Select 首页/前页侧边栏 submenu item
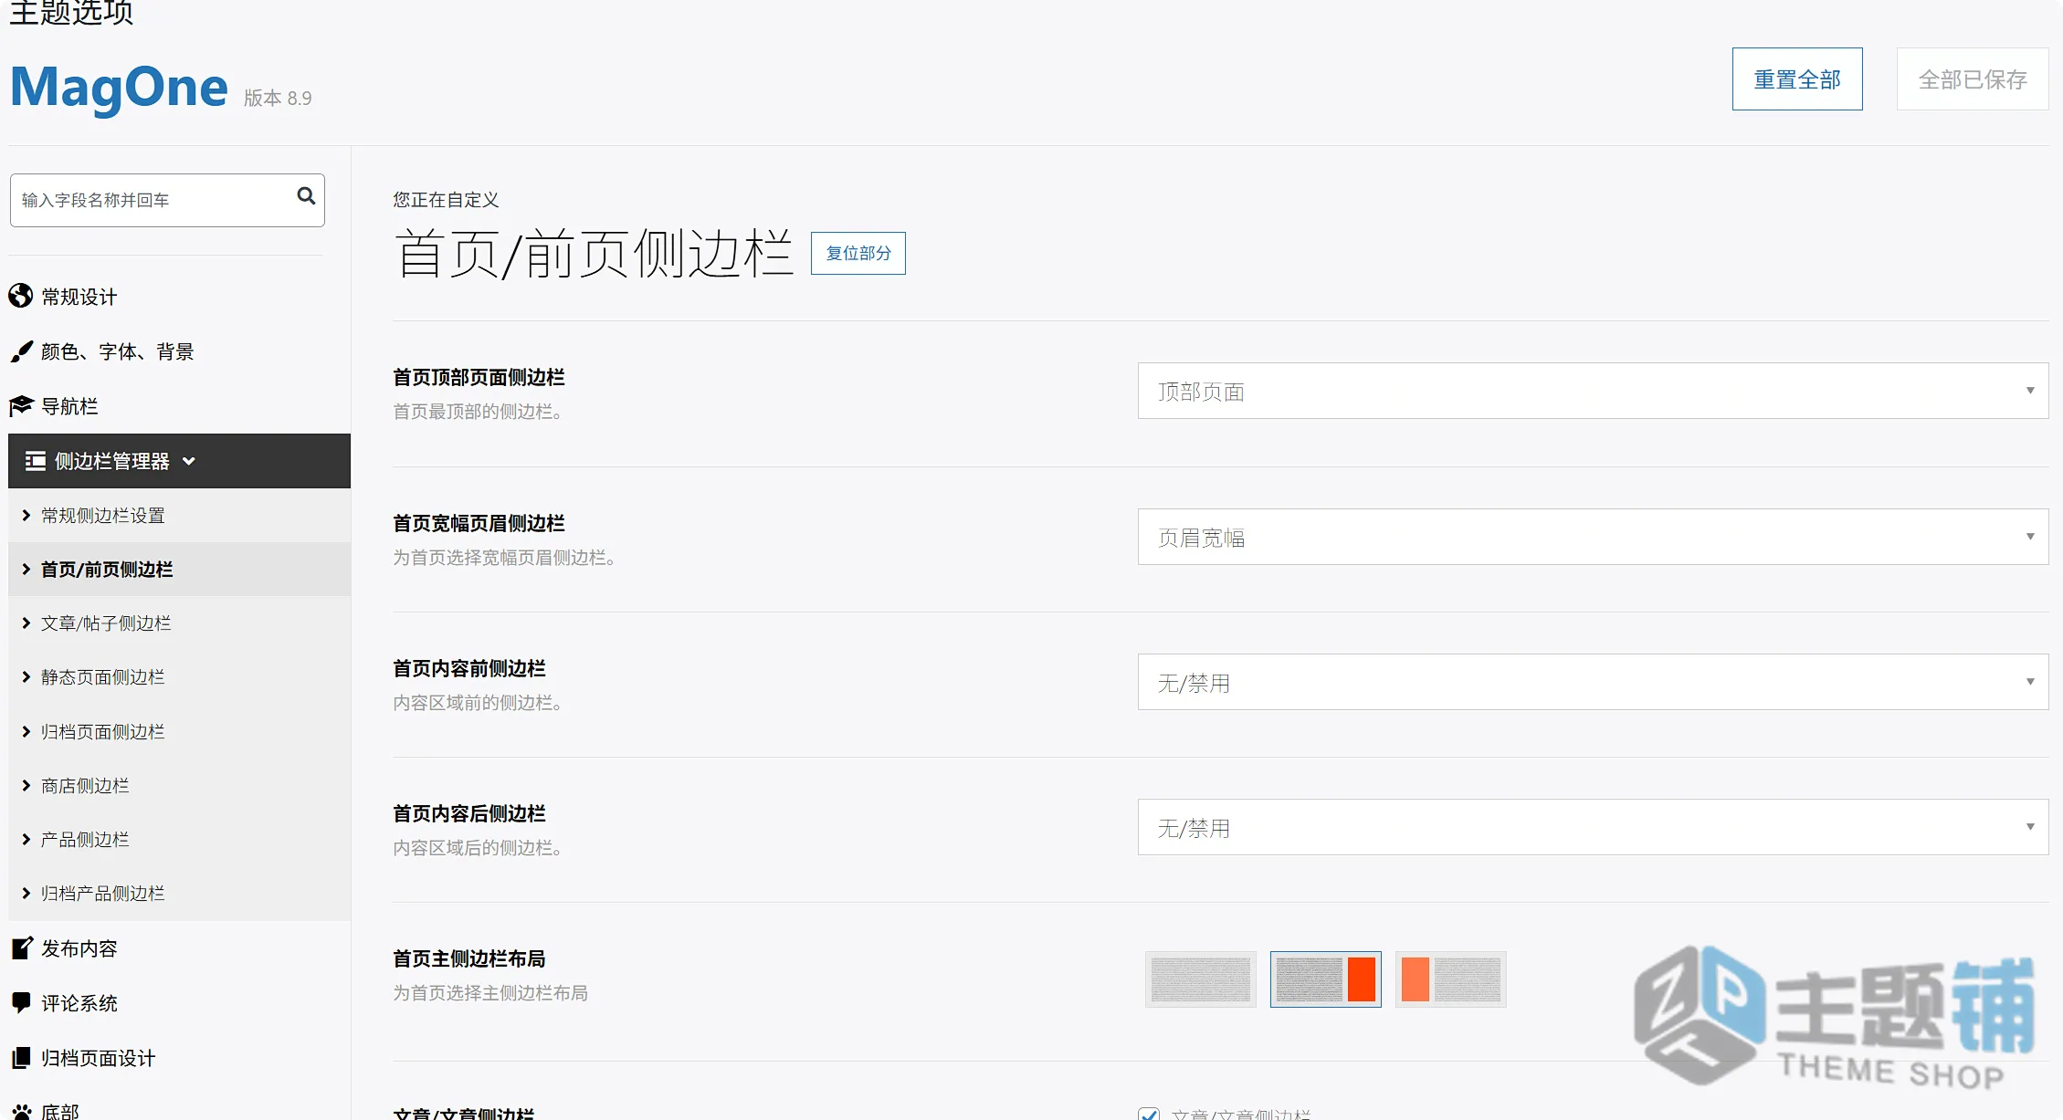 (x=179, y=569)
